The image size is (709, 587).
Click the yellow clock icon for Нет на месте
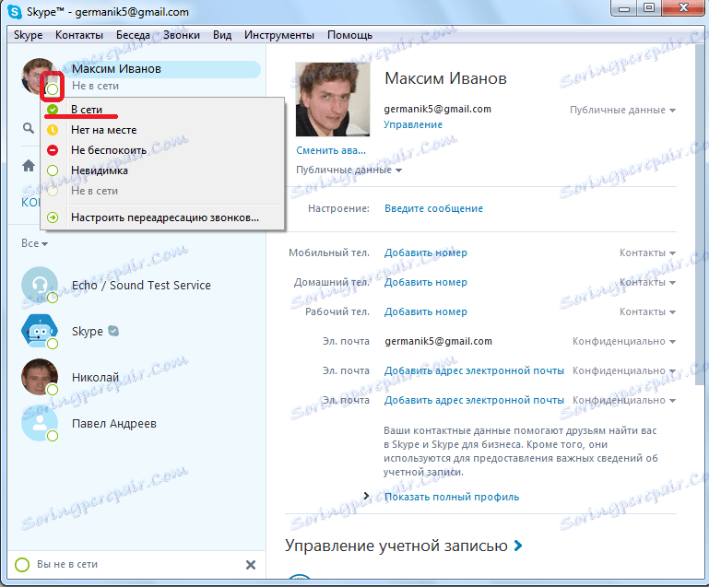click(53, 130)
